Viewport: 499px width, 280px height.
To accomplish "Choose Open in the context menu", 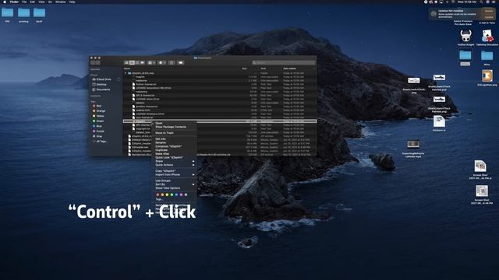I will [x=159, y=123].
